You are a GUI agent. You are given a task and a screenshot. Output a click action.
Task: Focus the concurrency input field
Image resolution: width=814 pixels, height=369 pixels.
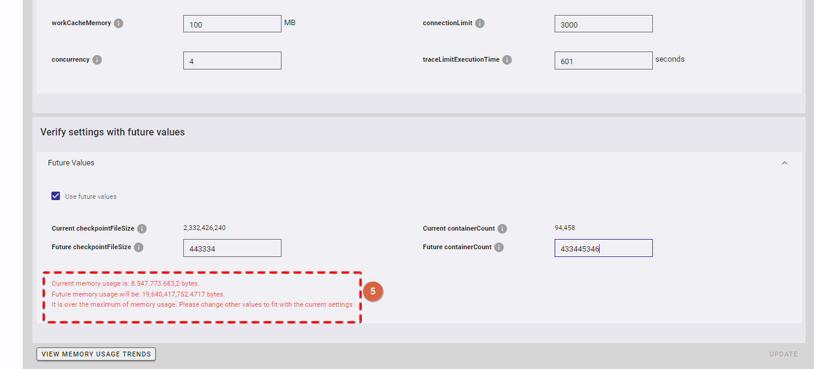(x=232, y=61)
